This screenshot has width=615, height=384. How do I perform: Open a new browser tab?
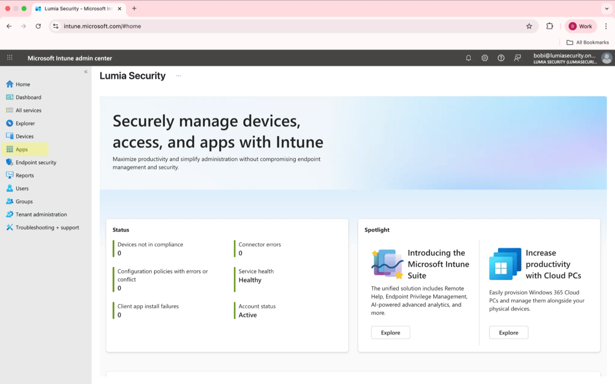coord(134,8)
